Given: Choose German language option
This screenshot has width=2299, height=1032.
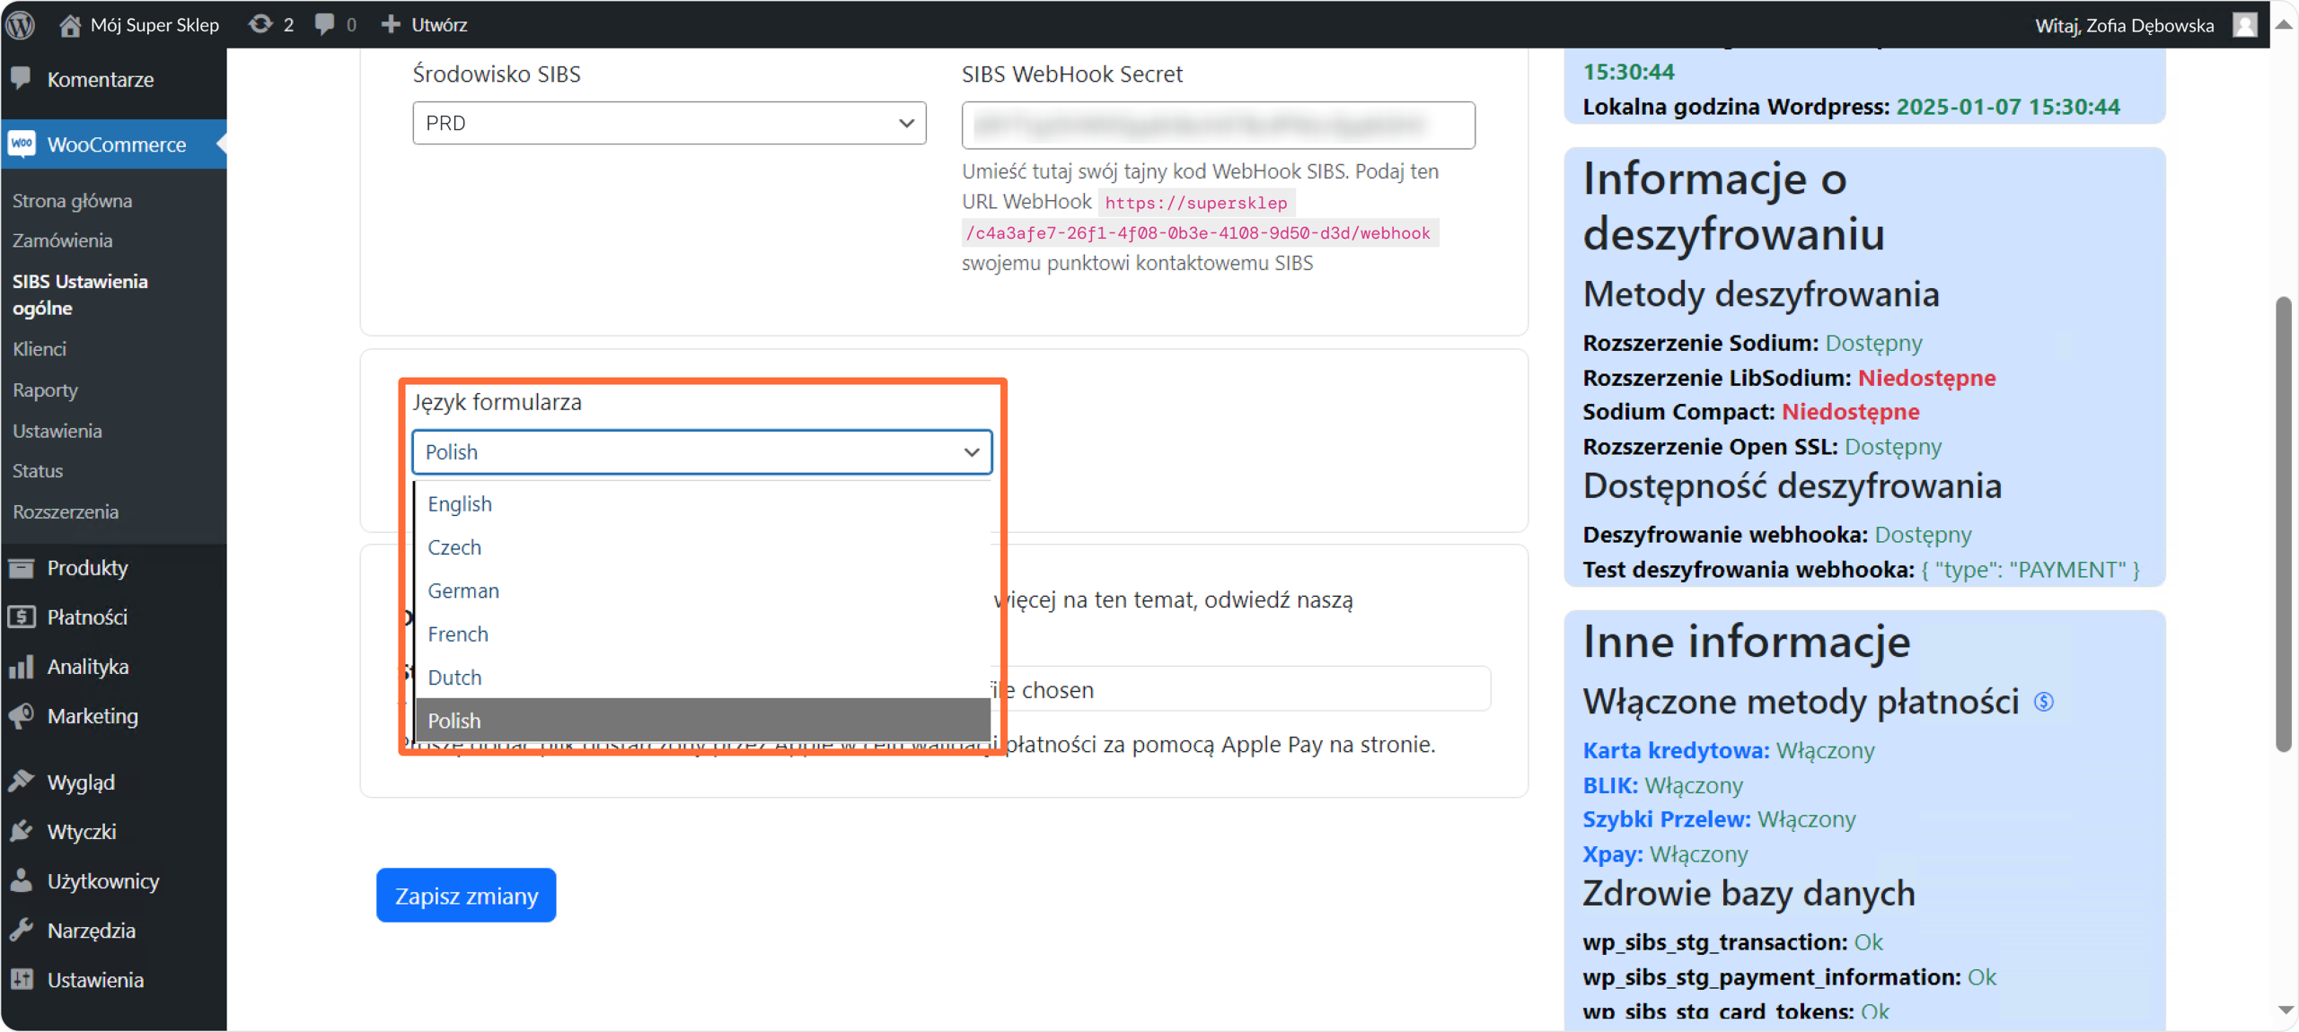Looking at the screenshot, I should 463,590.
